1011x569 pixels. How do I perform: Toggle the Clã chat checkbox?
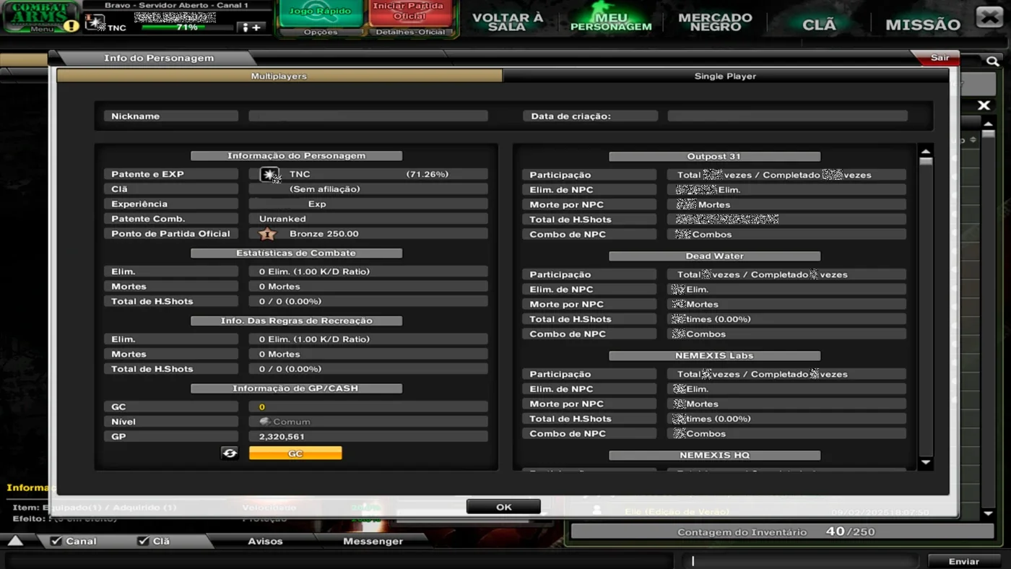[x=143, y=541]
